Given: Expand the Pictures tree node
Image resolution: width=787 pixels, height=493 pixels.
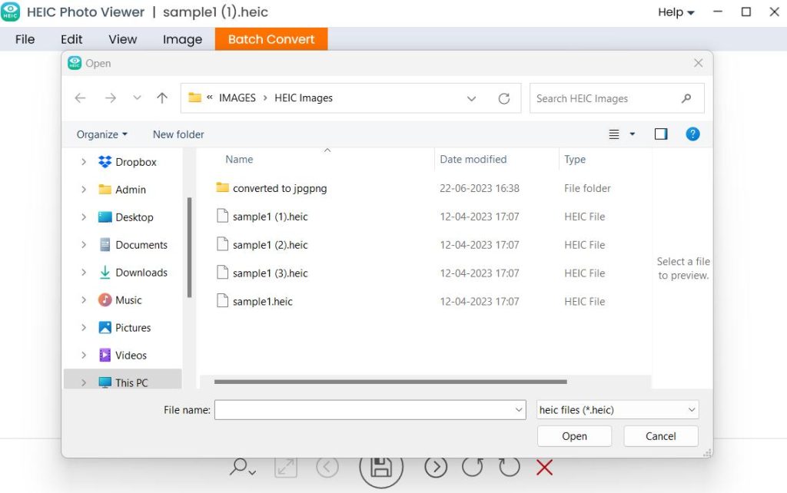Looking at the screenshot, I should pos(84,327).
